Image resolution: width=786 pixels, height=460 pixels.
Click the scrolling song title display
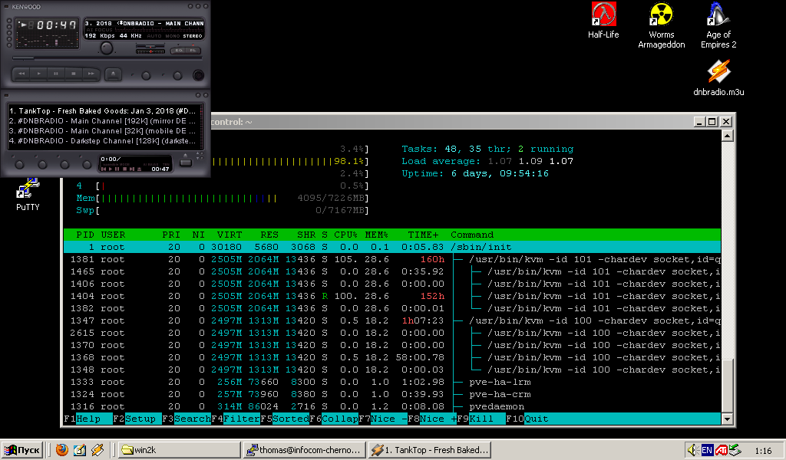coord(144,24)
